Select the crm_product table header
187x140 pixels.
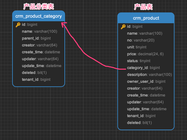point(146,18)
